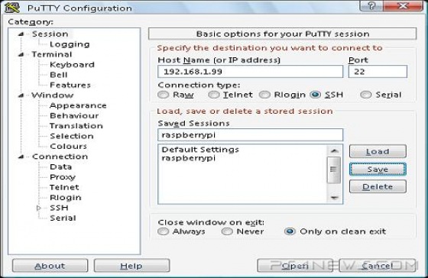Open the Appearance settings category
The width and height of the screenshot is (428, 278).
coord(78,105)
